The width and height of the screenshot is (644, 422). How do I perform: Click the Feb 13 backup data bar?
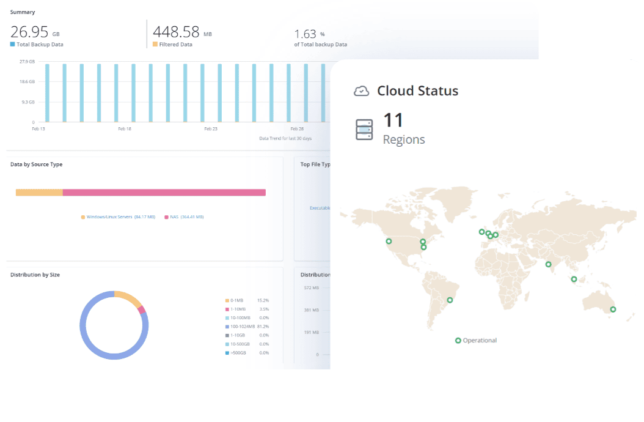[47, 93]
